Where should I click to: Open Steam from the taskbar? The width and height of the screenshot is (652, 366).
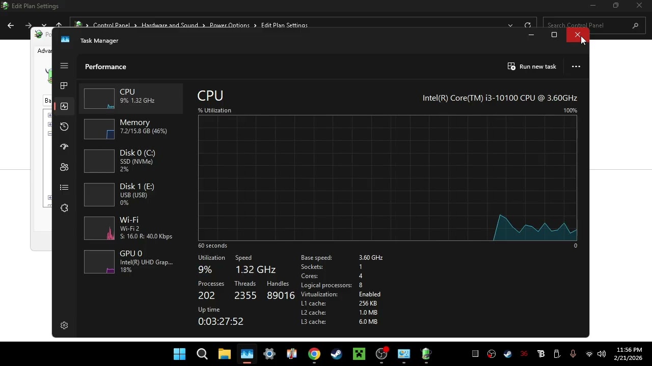click(337, 354)
